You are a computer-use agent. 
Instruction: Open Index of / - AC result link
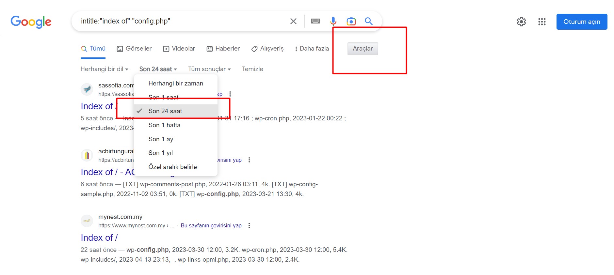click(x=107, y=172)
